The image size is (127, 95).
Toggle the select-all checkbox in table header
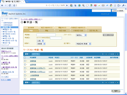(x=25, y=58)
